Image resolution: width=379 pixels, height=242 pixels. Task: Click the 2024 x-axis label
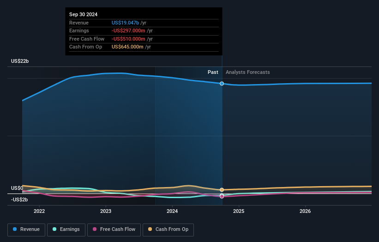click(172, 211)
